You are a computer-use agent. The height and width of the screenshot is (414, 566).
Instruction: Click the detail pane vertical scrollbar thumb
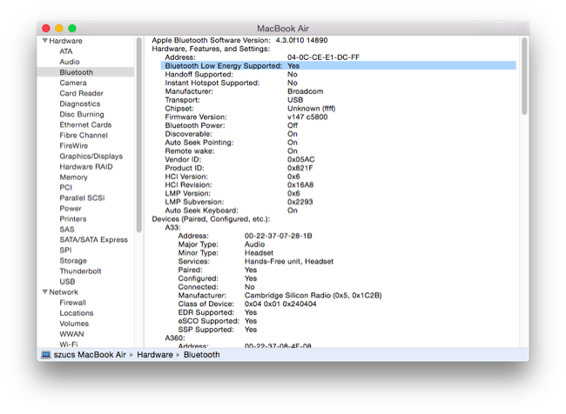pos(524,76)
